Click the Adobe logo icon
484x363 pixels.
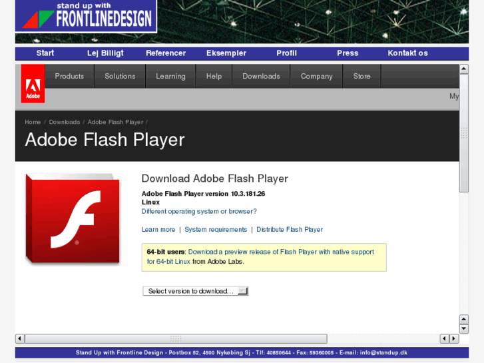coord(33,84)
